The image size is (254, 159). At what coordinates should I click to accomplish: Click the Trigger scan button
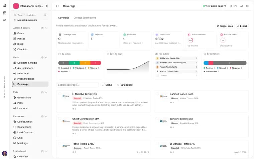point(225,26)
